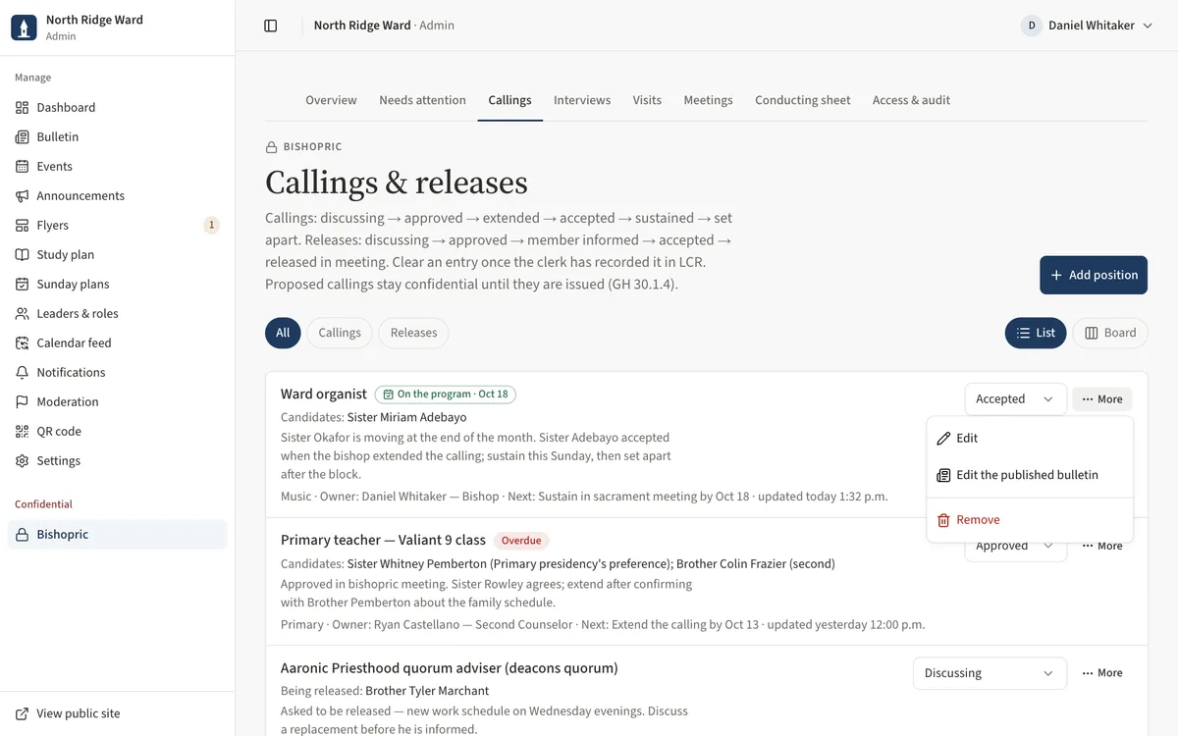Screen dimensions: 1178x736
Task: Click More for Primary teacher row
Action: pyautogui.click(x=1102, y=547)
